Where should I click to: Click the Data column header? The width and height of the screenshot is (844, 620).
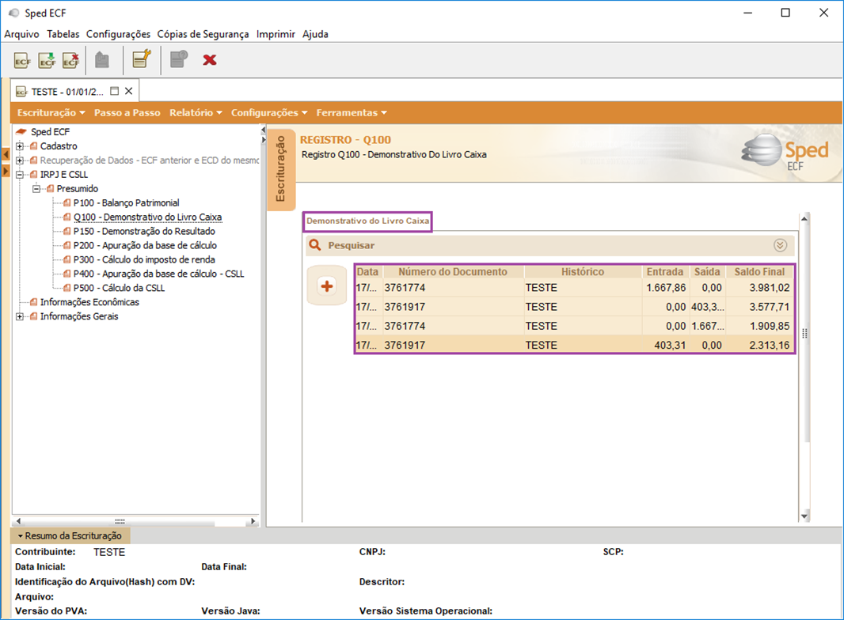(x=367, y=271)
